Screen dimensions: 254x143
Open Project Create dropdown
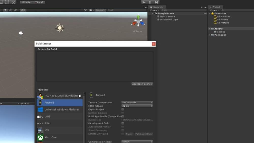pos(214,10)
